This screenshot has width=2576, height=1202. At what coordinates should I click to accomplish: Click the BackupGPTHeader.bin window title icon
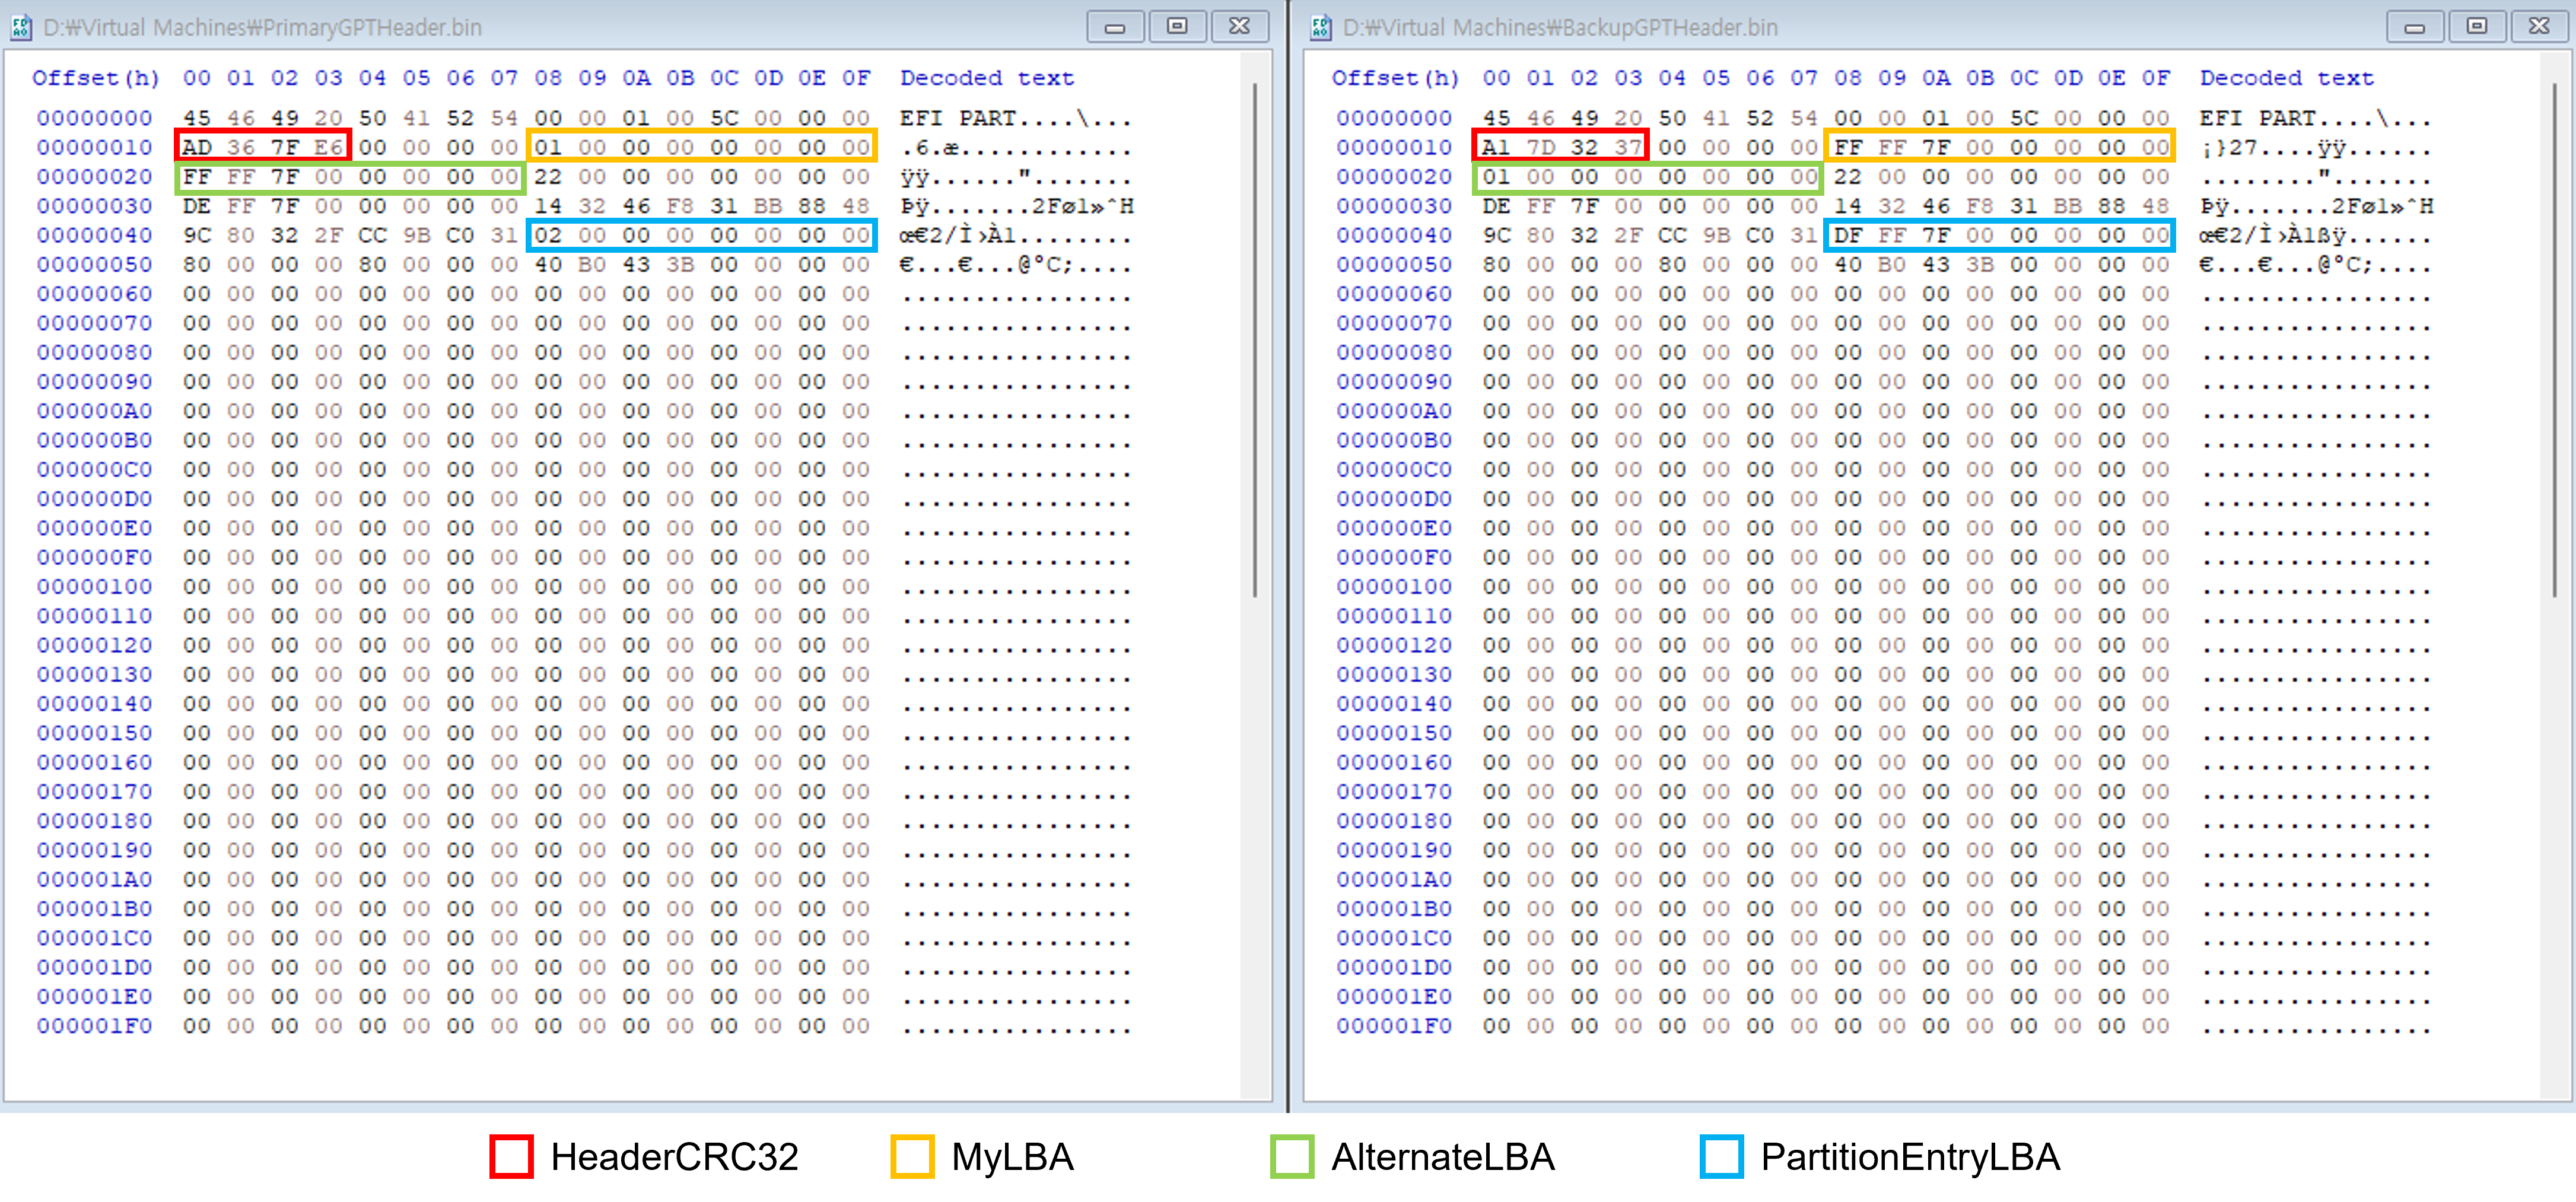tap(1320, 27)
